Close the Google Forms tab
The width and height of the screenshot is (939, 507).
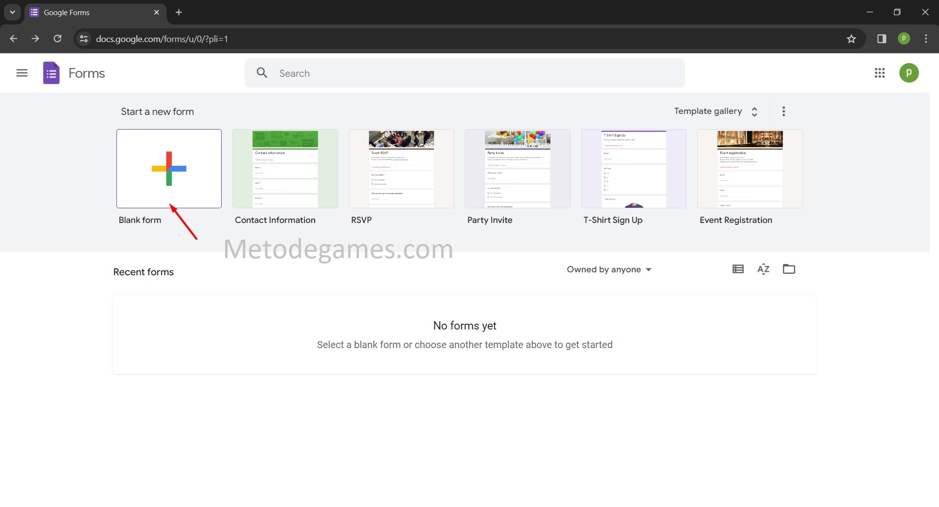(x=157, y=12)
